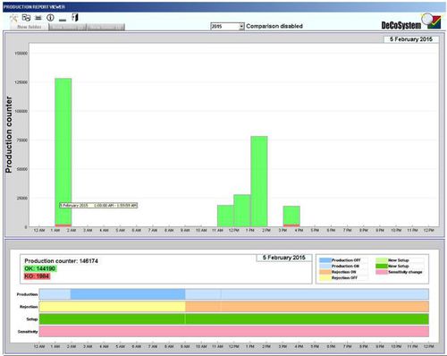The height and width of the screenshot is (356, 447).
Task: Click the Production OFF legend swatch
Action: click(325, 260)
